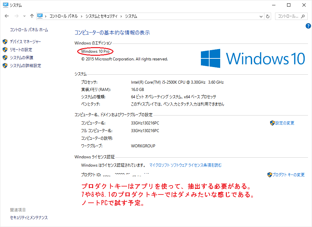This screenshot has width=312, height=227.
Task: Click the computer icon in address bar
Action: pos(40,16)
